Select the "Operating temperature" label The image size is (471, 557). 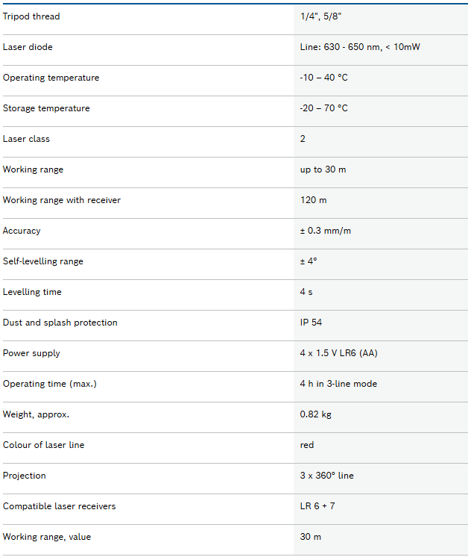(51, 78)
